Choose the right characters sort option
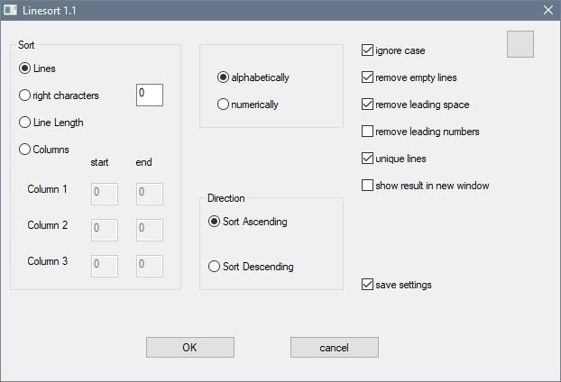Image resolution: width=561 pixels, height=382 pixels. click(59, 95)
